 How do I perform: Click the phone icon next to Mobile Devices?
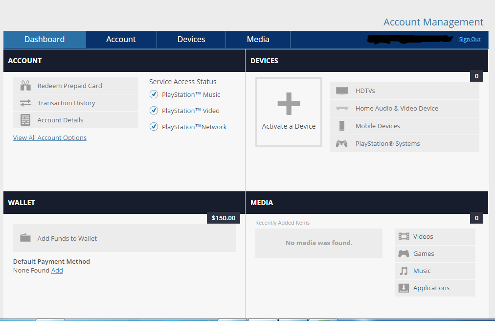[342, 126]
